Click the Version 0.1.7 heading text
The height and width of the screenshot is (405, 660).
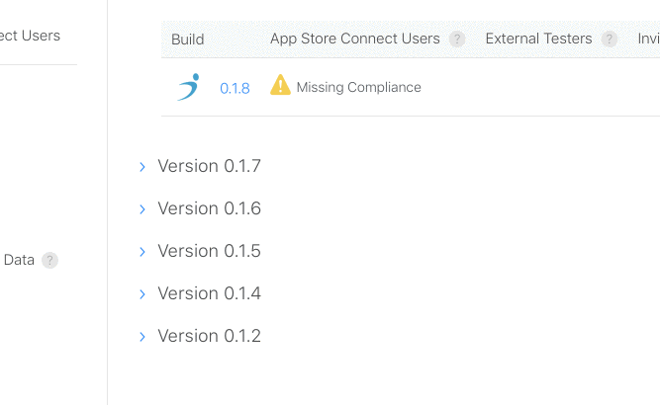point(209,166)
